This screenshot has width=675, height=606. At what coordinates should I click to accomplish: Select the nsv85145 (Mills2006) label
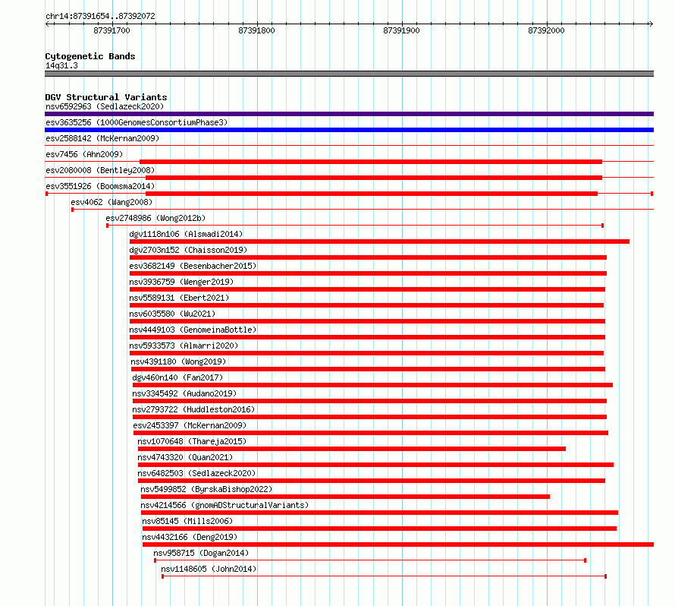[187, 521]
